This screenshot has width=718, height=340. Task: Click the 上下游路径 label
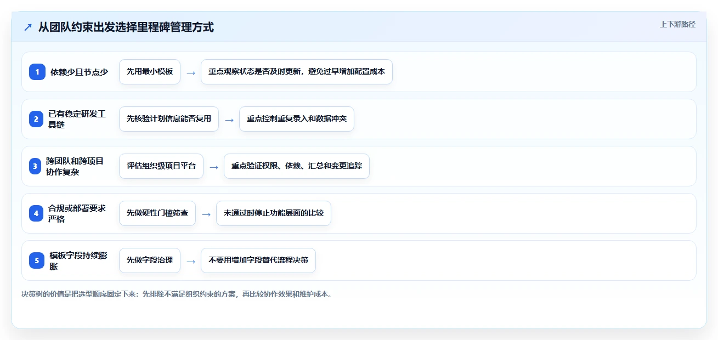pos(677,24)
